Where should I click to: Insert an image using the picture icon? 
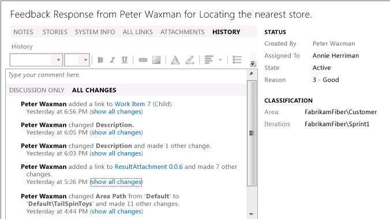click(156, 60)
